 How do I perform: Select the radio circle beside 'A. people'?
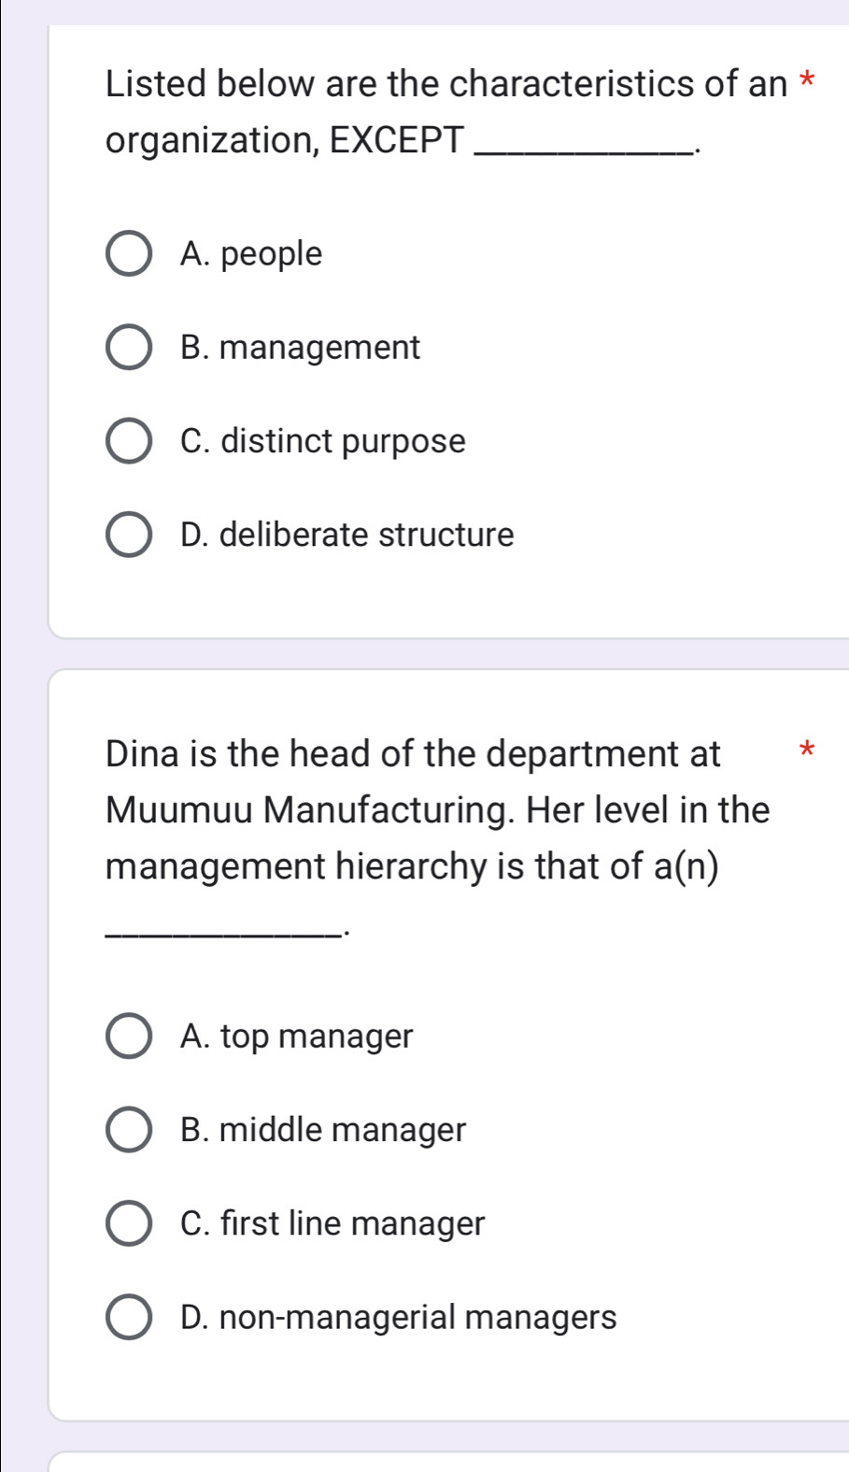pyautogui.click(x=129, y=254)
